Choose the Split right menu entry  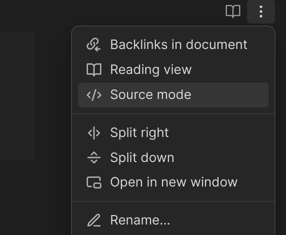pyautogui.click(x=173, y=133)
